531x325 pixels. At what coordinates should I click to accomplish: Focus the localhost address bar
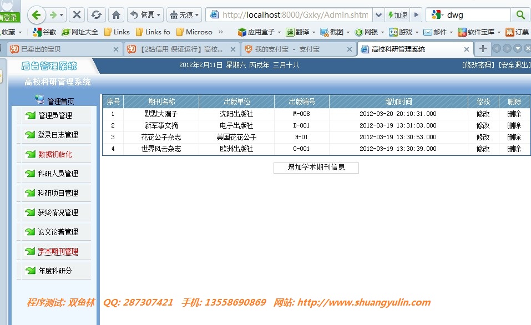pos(289,15)
